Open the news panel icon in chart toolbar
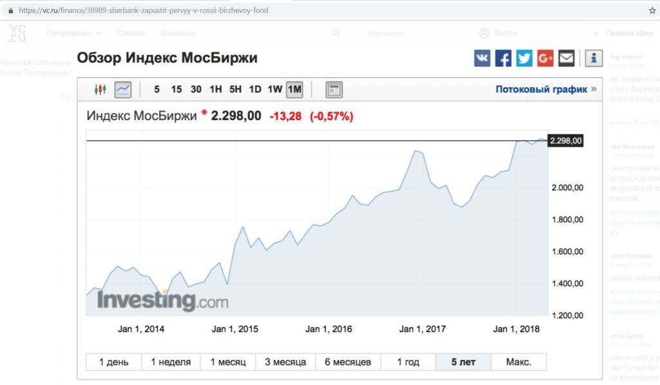Image resolution: width=660 pixels, height=385 pixels. [334, 90]
